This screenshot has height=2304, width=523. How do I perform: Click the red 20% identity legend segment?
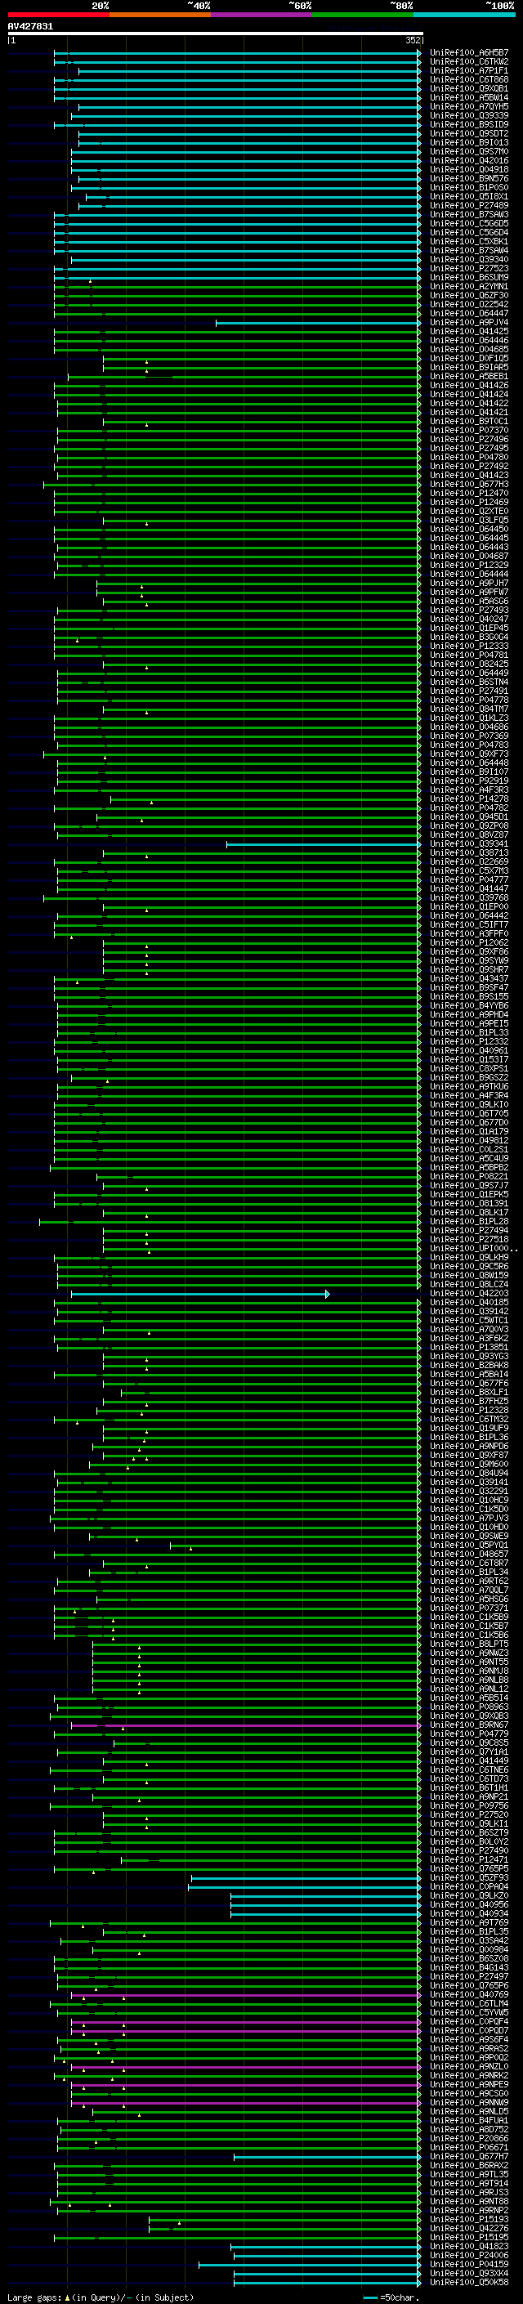pyautogui.click(x=58, y=15)
